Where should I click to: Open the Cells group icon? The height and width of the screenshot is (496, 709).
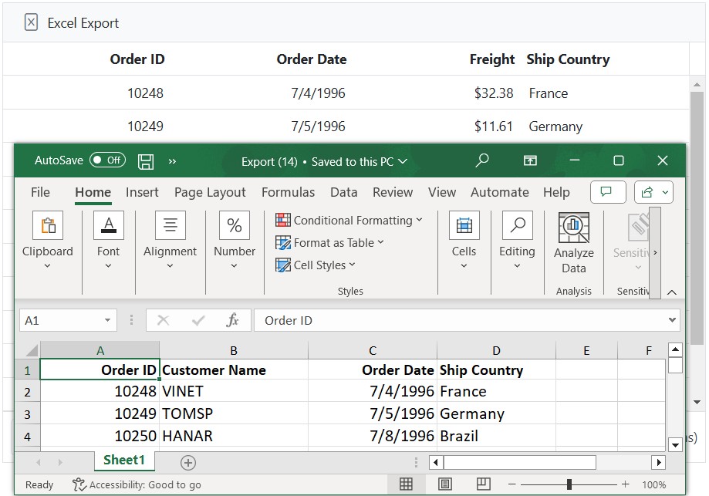click(464, 225)
